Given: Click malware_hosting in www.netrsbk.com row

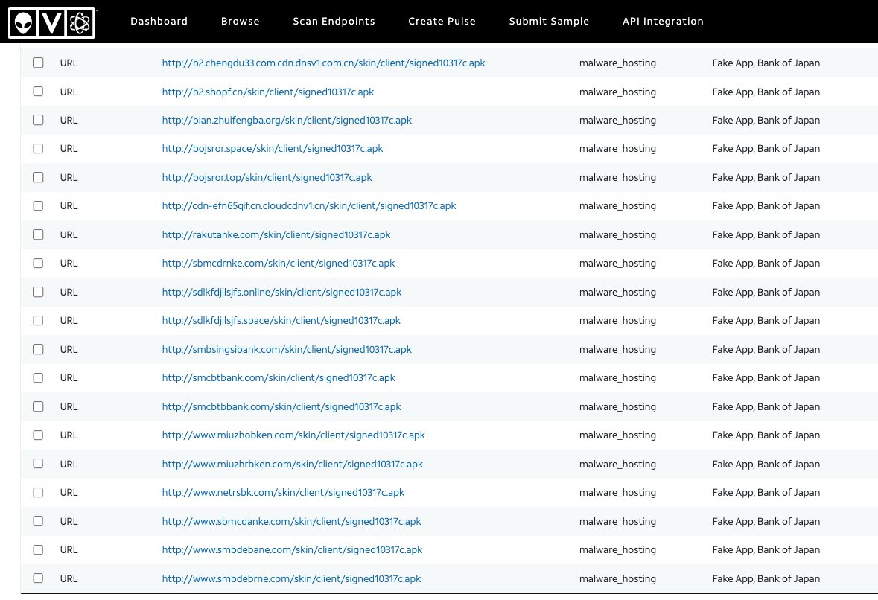Looking at the screenshot, I should click(x=617, y=493).
